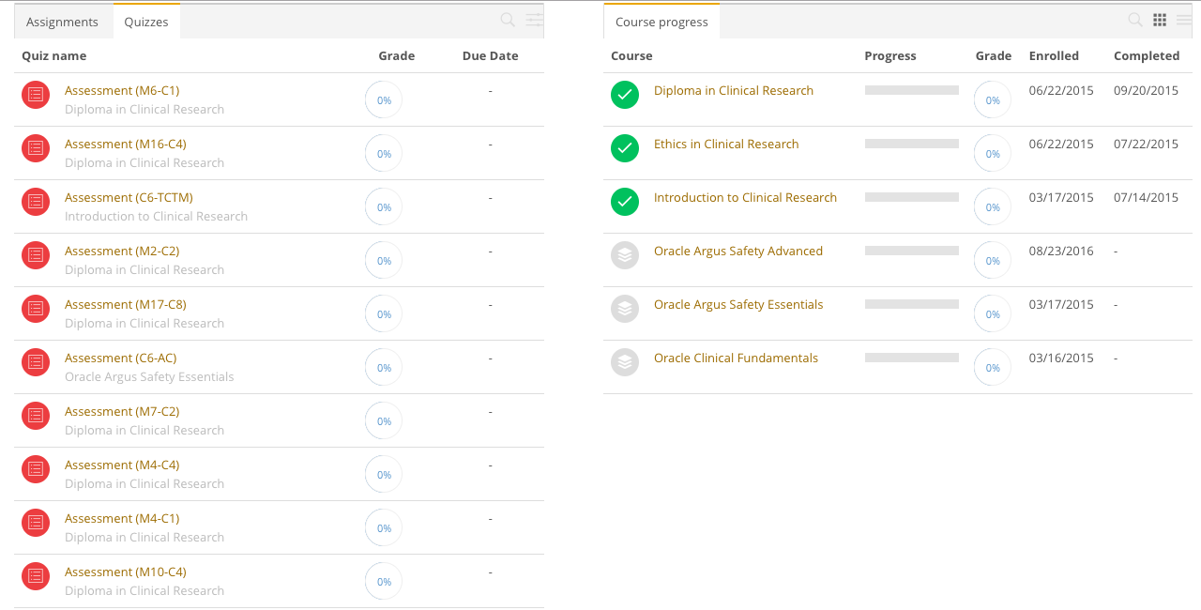The image size is (1201, 610).
Task: Click quiz icon for Assessment (M17-C8)
Action: point(36,309)
